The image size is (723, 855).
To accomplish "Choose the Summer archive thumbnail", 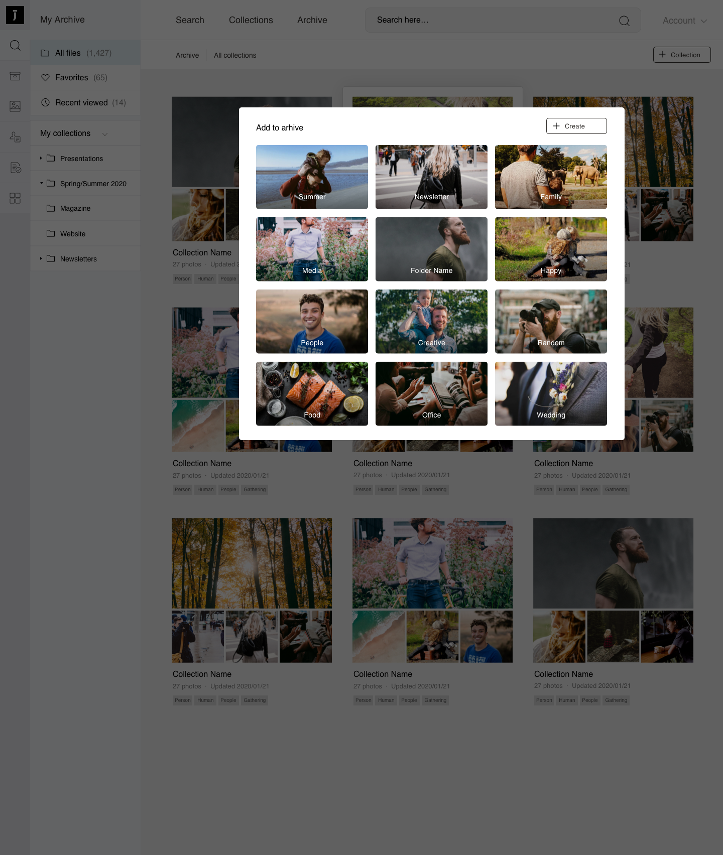I will point(312,177).
